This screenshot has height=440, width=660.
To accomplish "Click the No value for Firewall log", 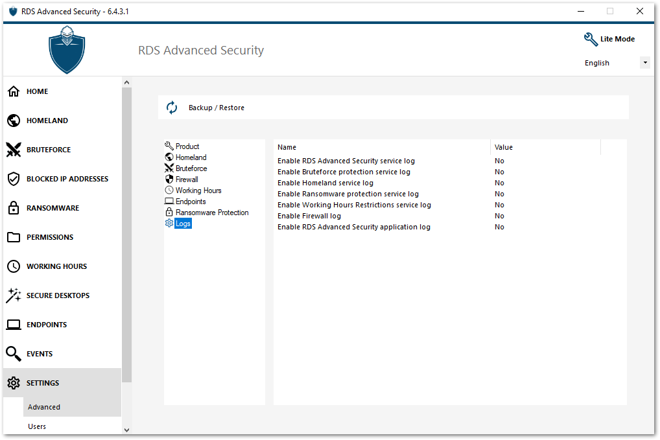I will (499, 216).
